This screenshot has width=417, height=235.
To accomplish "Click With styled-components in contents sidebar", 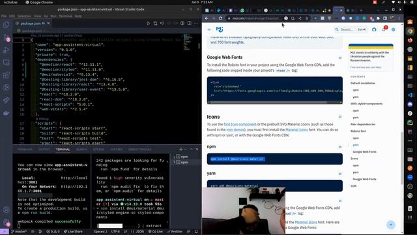I will point(366,104).
